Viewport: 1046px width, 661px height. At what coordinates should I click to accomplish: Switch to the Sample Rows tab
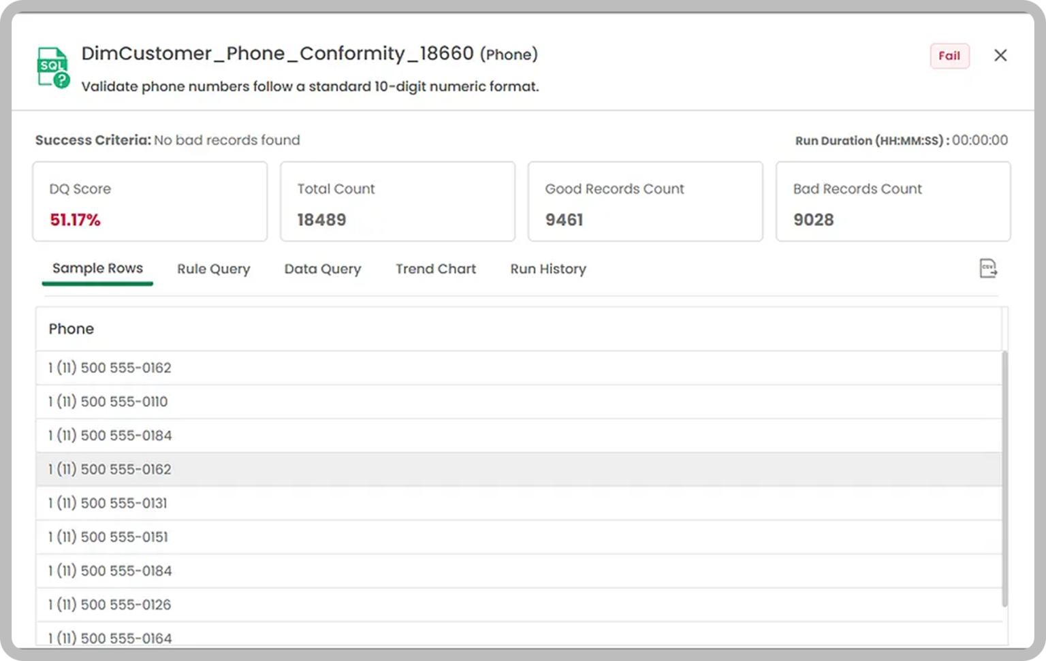[97, 268]
